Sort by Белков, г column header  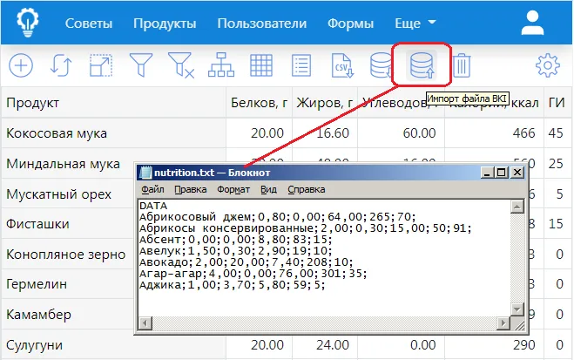259,103
